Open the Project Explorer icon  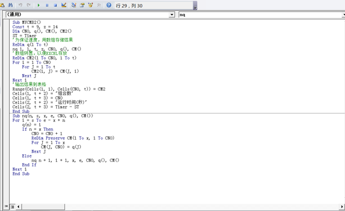(x=73, y=5)
